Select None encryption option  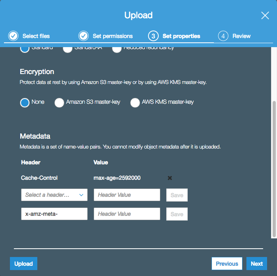point(25,103)
